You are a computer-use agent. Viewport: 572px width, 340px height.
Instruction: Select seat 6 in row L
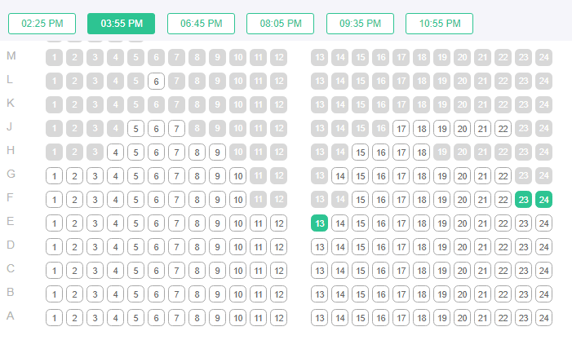(157, 82)
